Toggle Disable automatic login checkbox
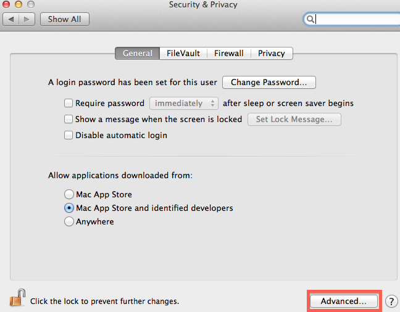Screen dimensions: 400x312 69,135
